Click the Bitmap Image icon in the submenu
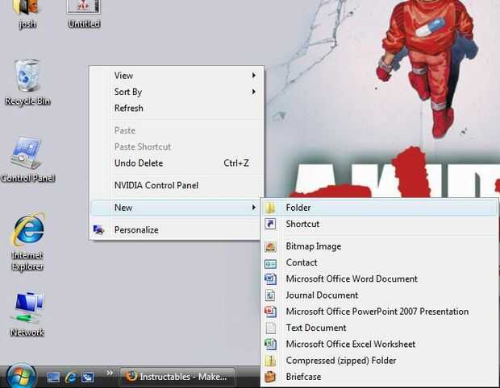The image size is (500, 388). click(x=270, y=246)
